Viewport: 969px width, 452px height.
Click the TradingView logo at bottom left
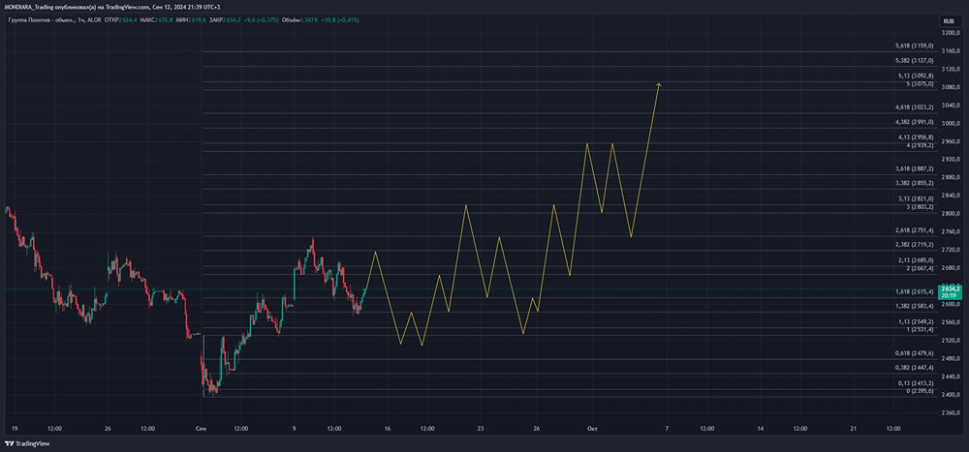(27, 443)
